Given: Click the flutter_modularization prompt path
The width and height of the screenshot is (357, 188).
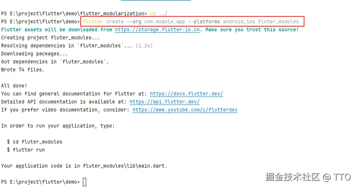Looking at the screenshot, I should (74, 13).
